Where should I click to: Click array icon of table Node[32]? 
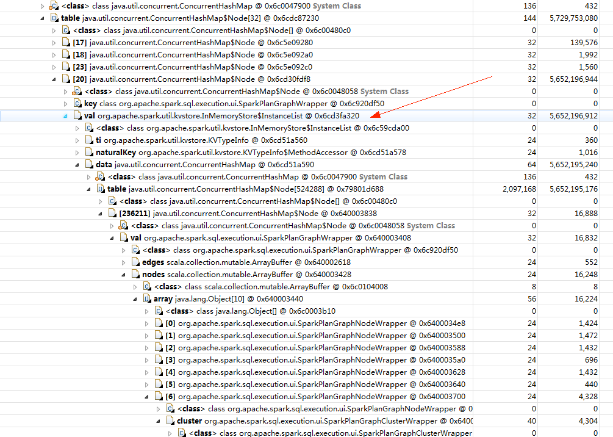pyautogui.click(x=54, y=18)
